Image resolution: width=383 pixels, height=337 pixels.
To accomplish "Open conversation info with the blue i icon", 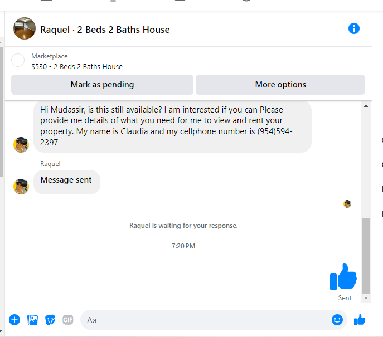I will [x=353, y=28].
